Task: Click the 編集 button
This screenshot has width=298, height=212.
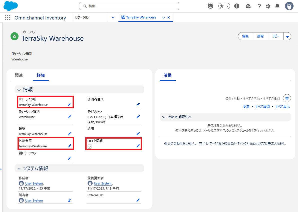Action: point(245,36)
